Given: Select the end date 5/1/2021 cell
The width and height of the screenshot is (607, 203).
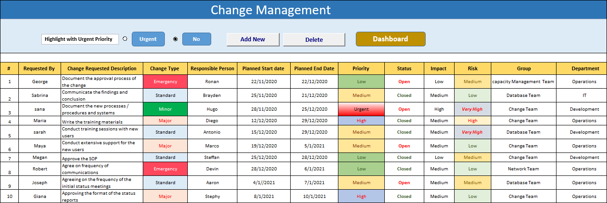Looking at the screenshot, I should (314, 146).
